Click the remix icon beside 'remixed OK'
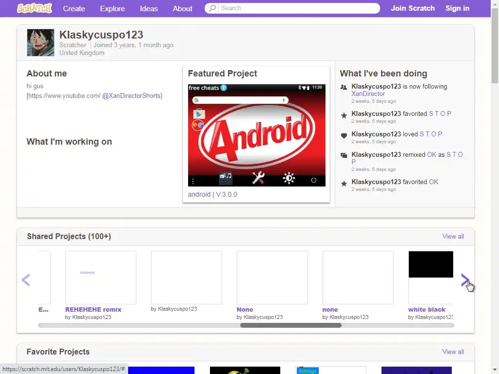The height and width of the screenshot is (374, 499). [x=344, y=155]
